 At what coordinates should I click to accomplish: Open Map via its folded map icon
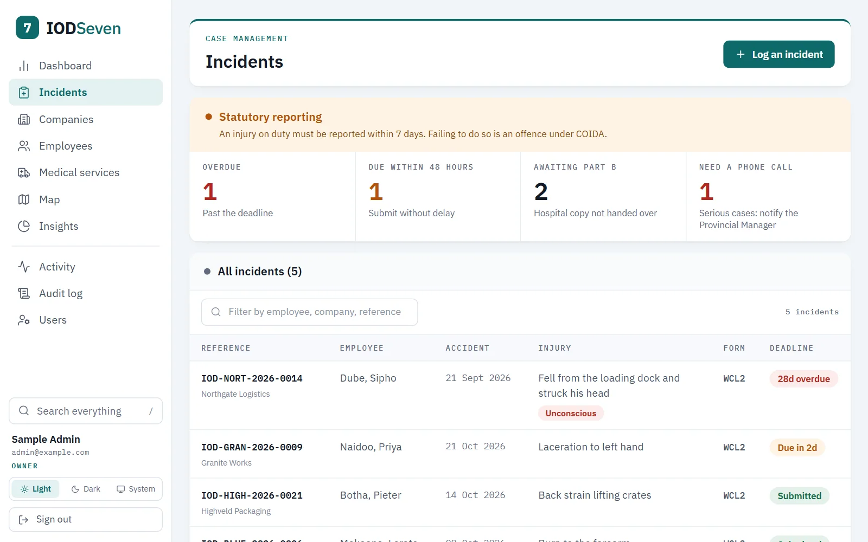point(24,199)
